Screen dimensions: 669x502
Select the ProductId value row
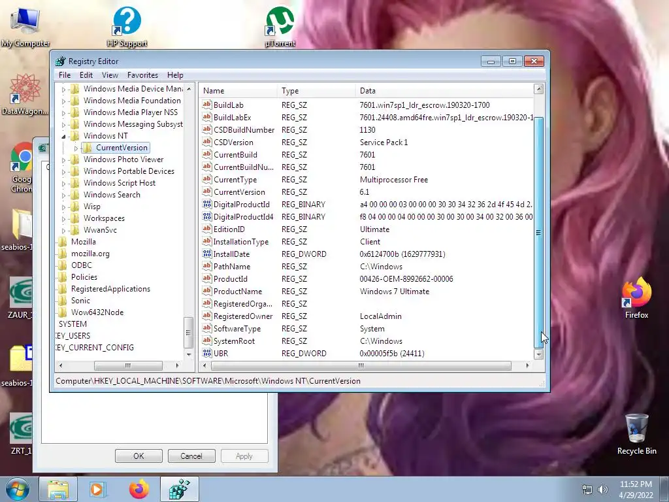(366, 278)
